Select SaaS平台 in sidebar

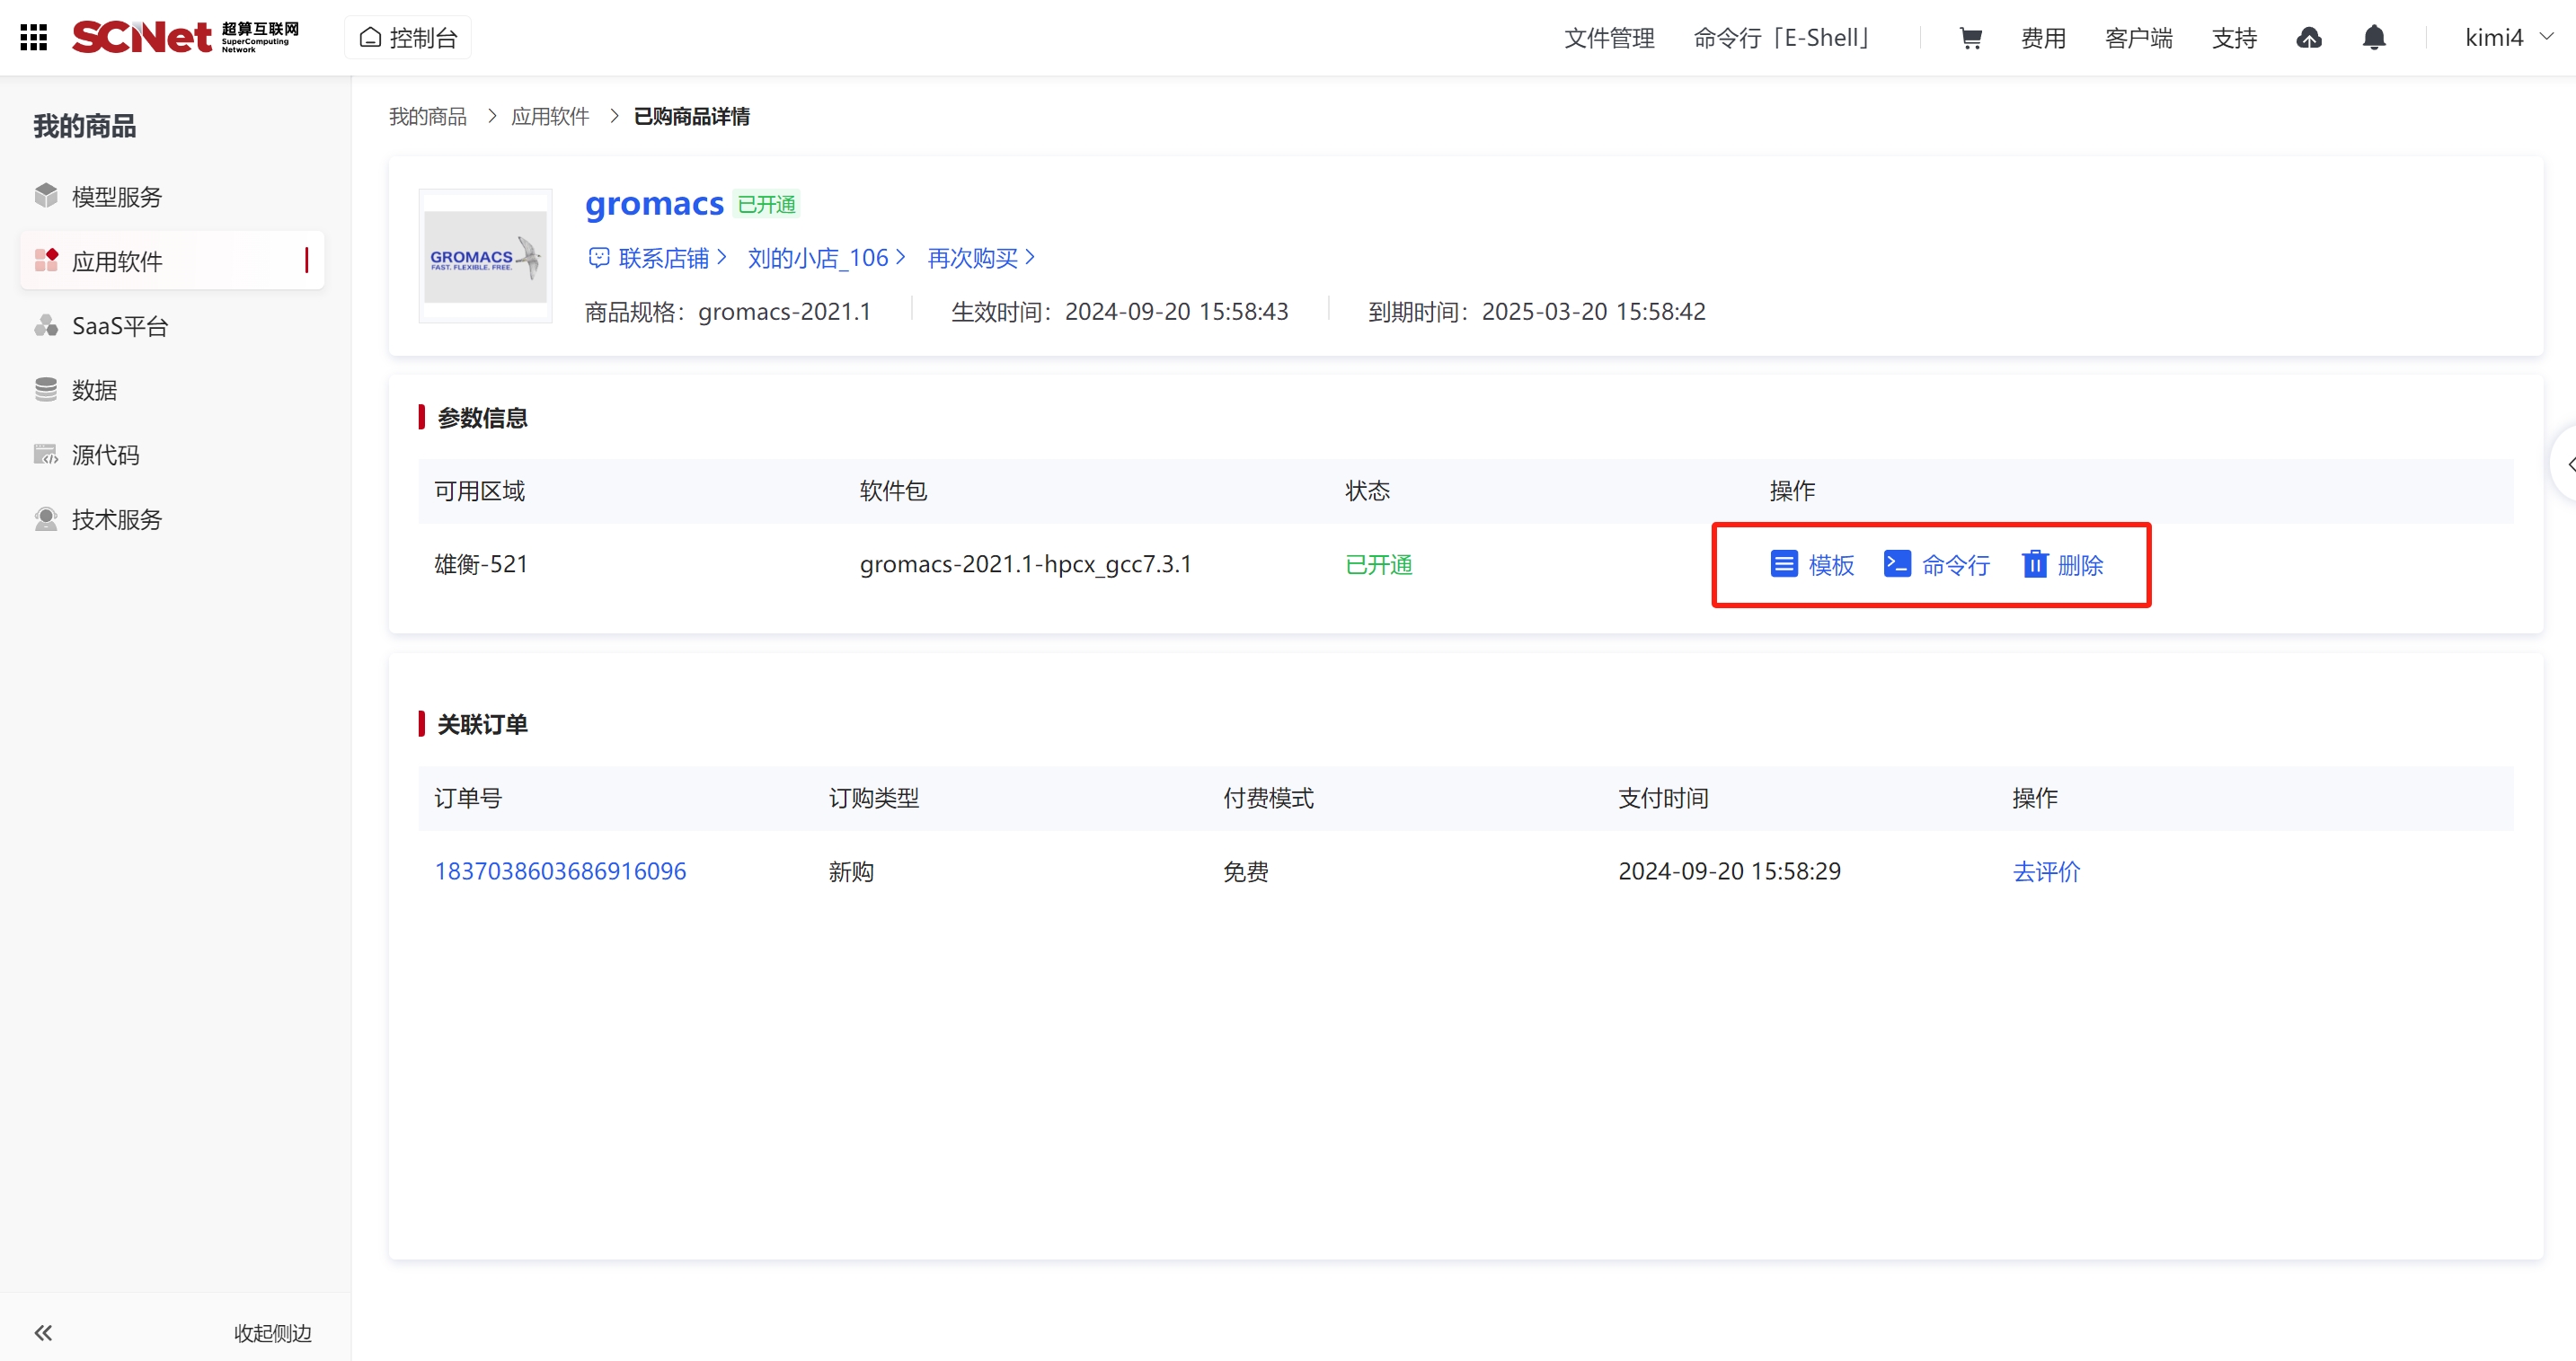coord(120,326)
